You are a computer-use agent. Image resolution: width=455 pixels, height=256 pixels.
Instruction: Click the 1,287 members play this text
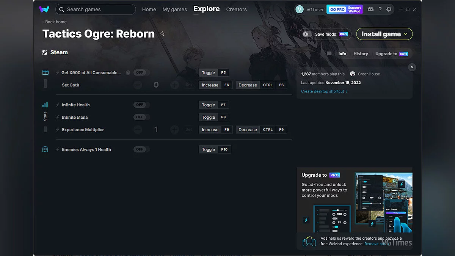pyautogui.click(x=323, y=74)
